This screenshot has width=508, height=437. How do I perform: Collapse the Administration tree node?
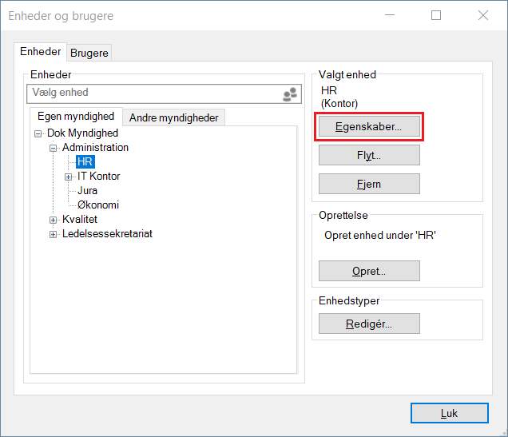tap(54, 148)
